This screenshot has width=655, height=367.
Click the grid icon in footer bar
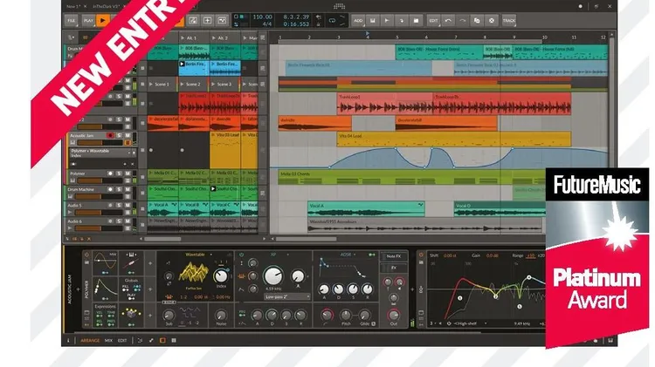[x=174, y=341]
